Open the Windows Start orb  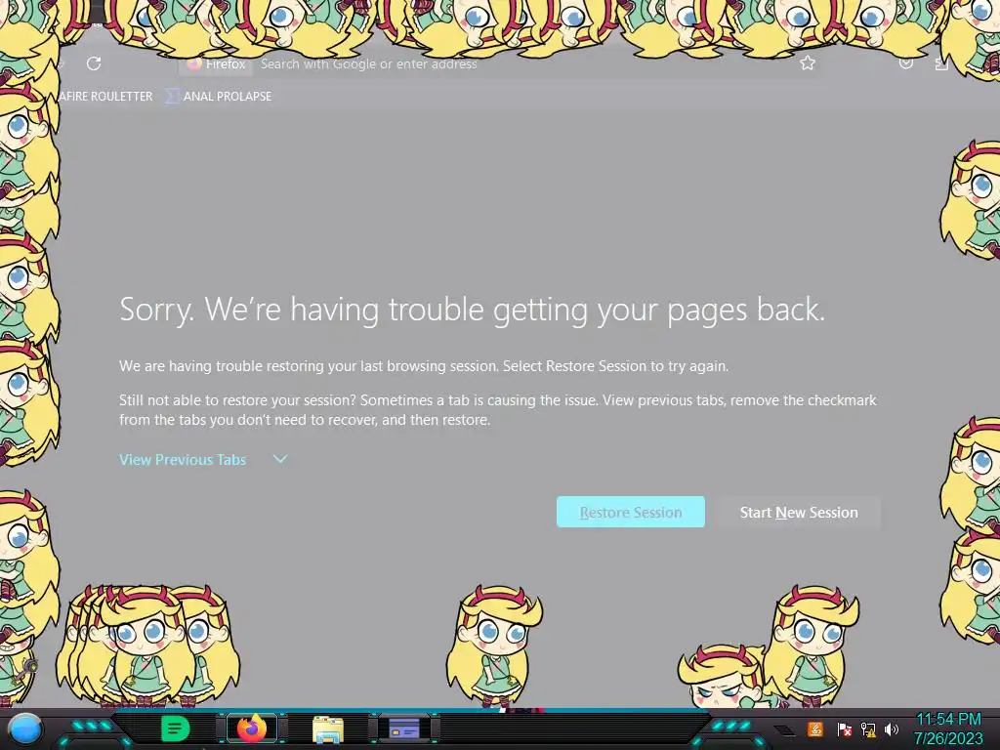point(26,729)
